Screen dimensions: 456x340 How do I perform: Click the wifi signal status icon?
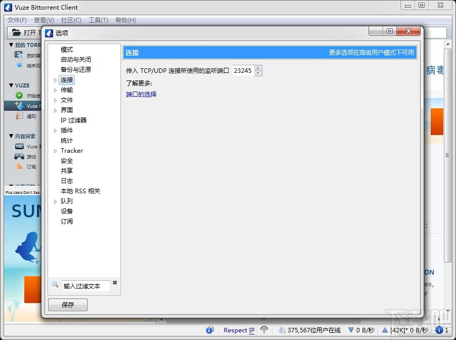(x=264, y=330)
